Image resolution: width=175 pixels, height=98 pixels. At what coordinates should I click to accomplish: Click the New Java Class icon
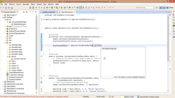(65, 8)
